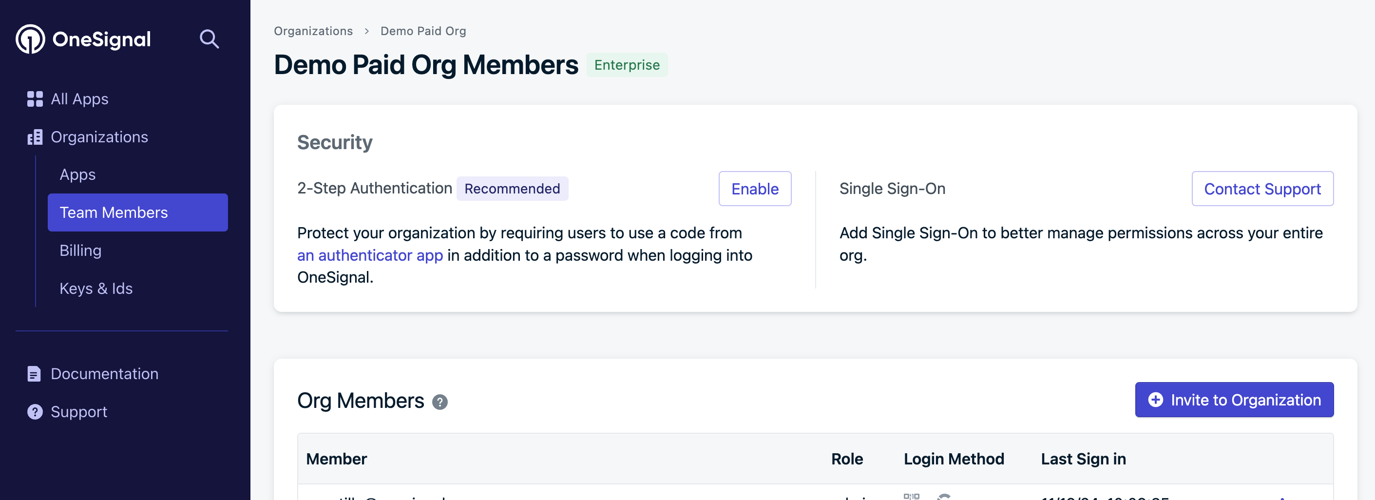The image size is (1375, 500).
Task: Click the Role column header
Action: coord(847,459)
